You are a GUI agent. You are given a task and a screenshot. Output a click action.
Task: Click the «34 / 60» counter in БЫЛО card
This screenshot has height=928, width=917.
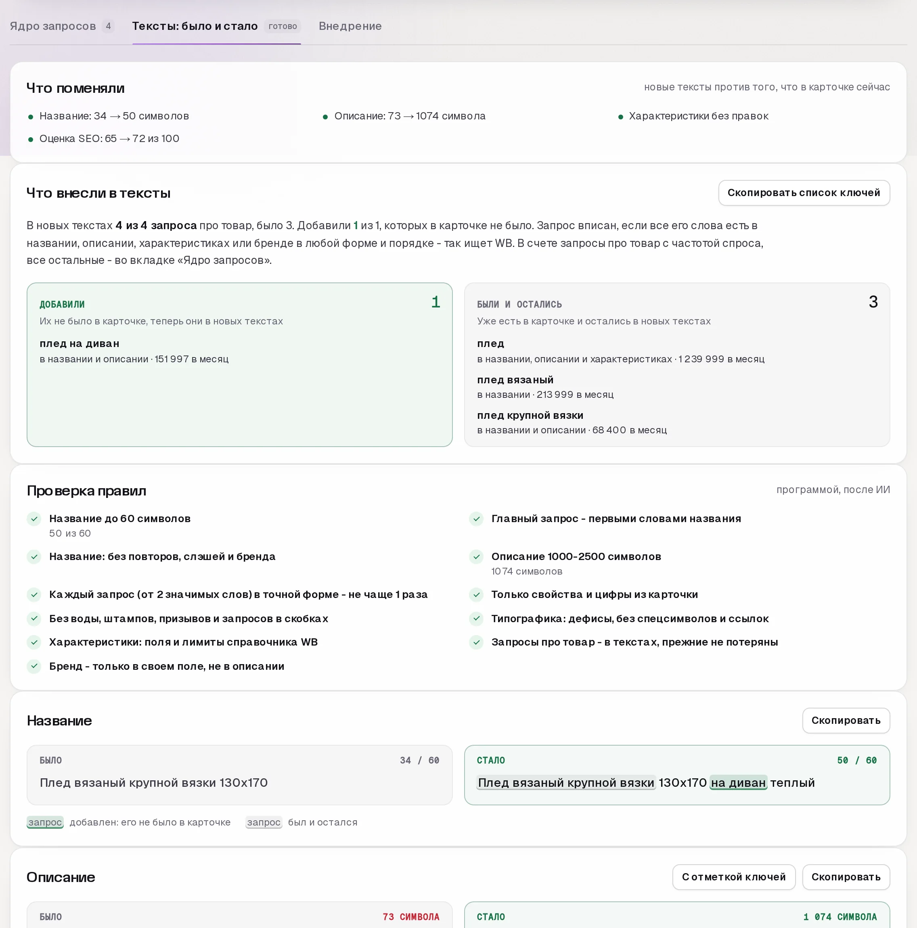[420, 761]
